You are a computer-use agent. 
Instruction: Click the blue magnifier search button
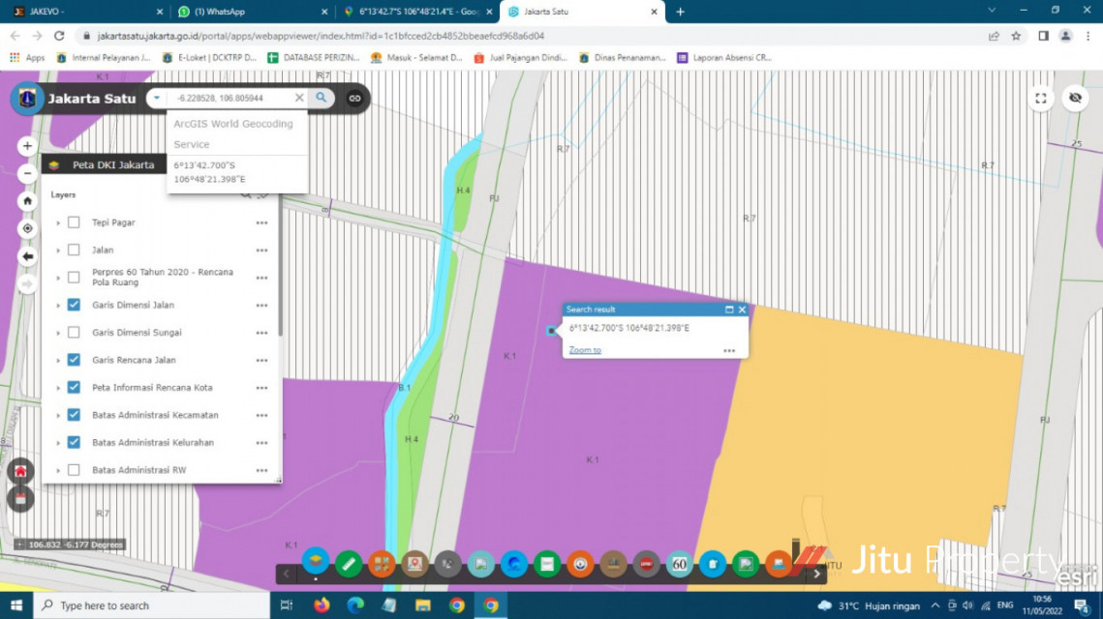click(x=322, y=98)
